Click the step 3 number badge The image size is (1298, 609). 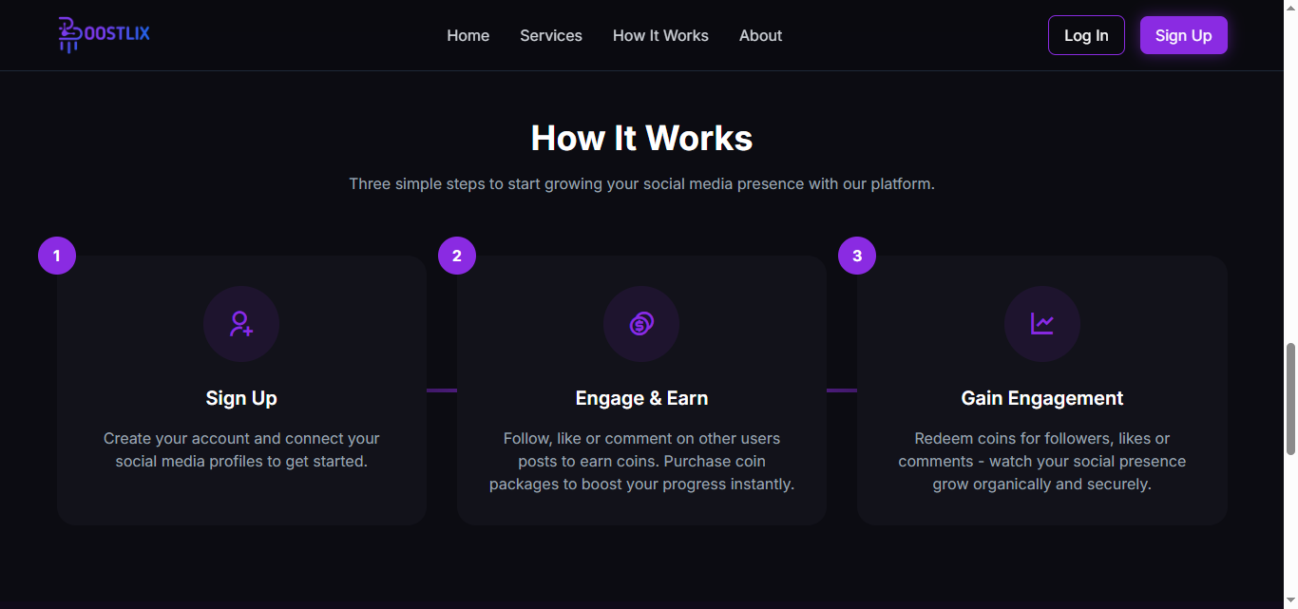pos(857,256)
